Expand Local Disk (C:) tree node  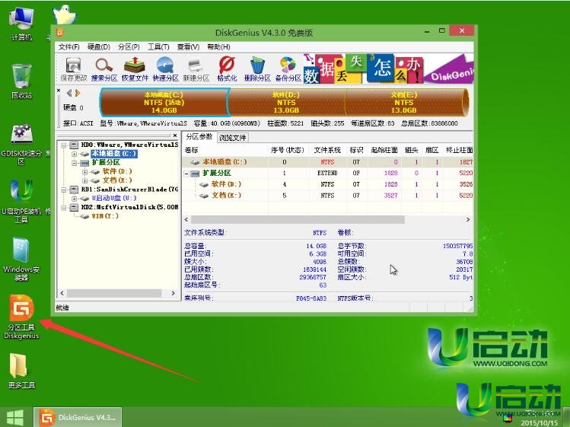click(74, 154)
